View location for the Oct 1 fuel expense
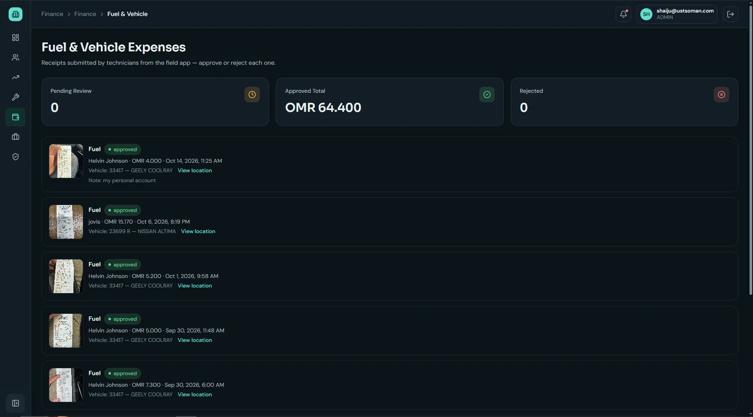 coord(195,286)
